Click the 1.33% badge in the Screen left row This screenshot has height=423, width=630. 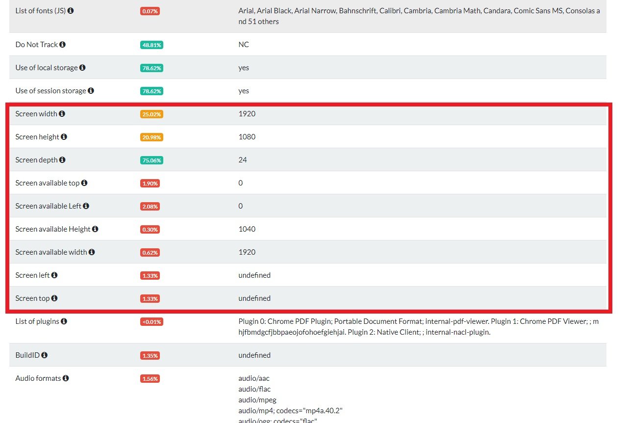tap(150, 276)
